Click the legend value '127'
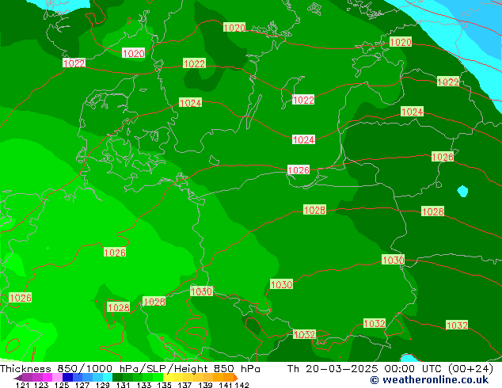The width and height of the screenshot is (502, 388). [x=82, y=385]
